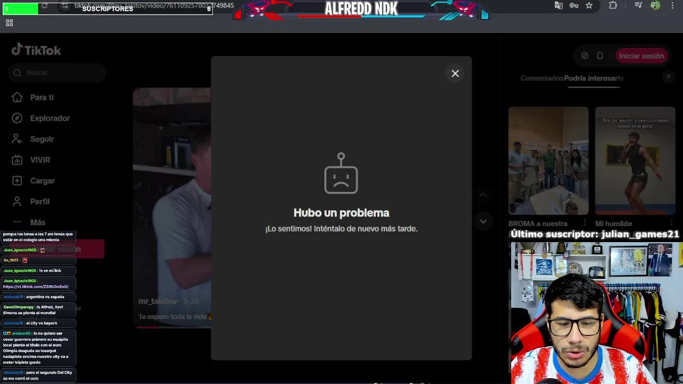The width and height of the screenshot is (683, 384).
Task: Click the mobile phone app icon in header
Action: [x=600, y=56]
